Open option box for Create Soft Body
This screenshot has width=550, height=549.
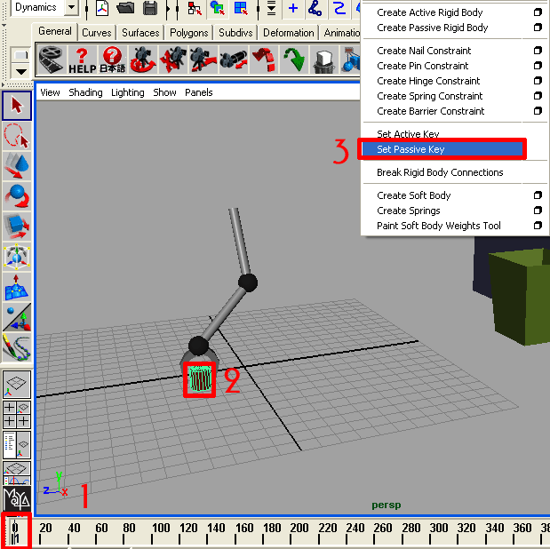point(537,195)
